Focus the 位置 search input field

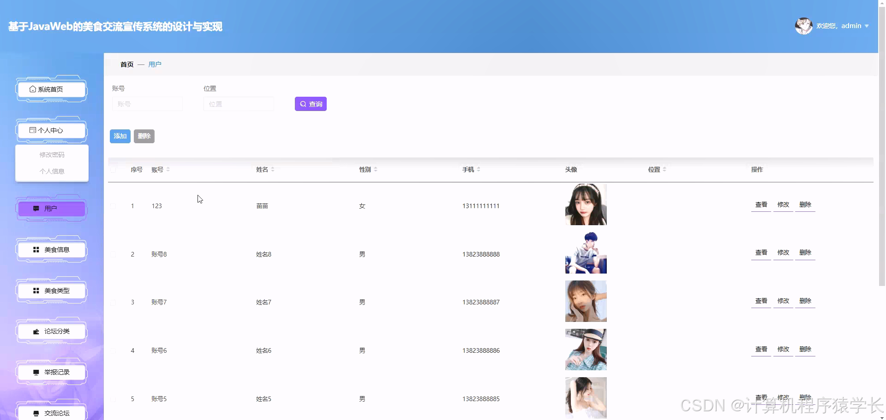[239, 104]
